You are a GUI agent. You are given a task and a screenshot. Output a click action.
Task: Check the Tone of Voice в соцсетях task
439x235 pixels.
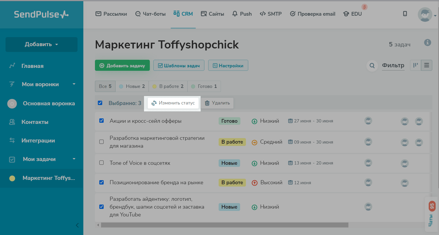point(102,163)
